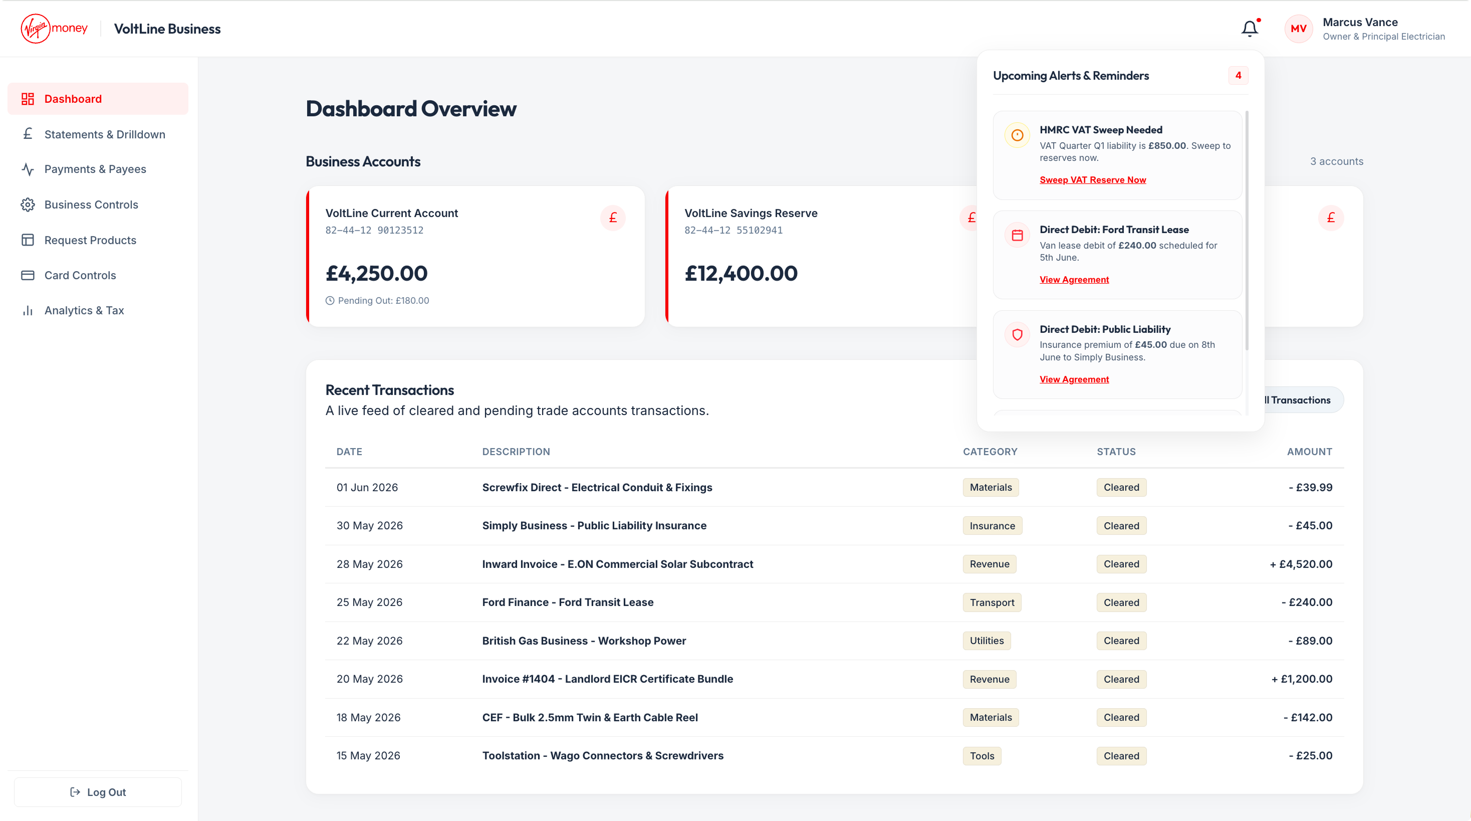Click the AMOUNT column header
Screen dimensions: 1471x821
click(x=1309, y=452)
